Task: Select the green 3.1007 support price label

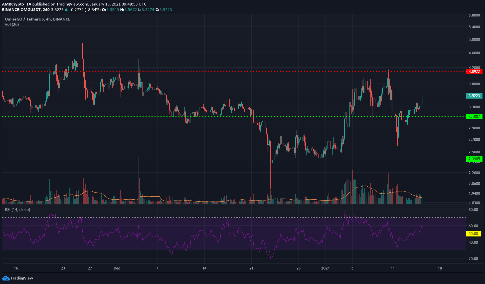Action: pos(474,117)
